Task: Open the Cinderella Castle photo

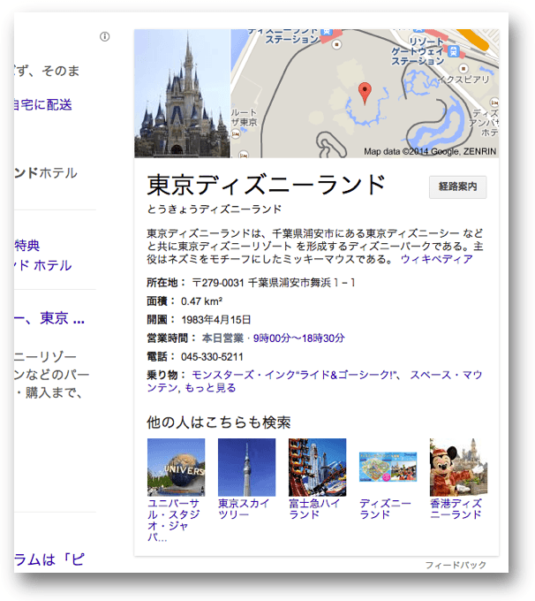Action: pos(182,94)
